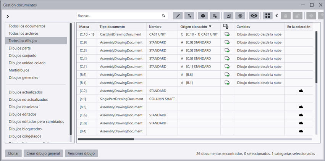Toggle the eye visibility button in toolbar
This screenshot has width=325, height=161.
point(254,16)
